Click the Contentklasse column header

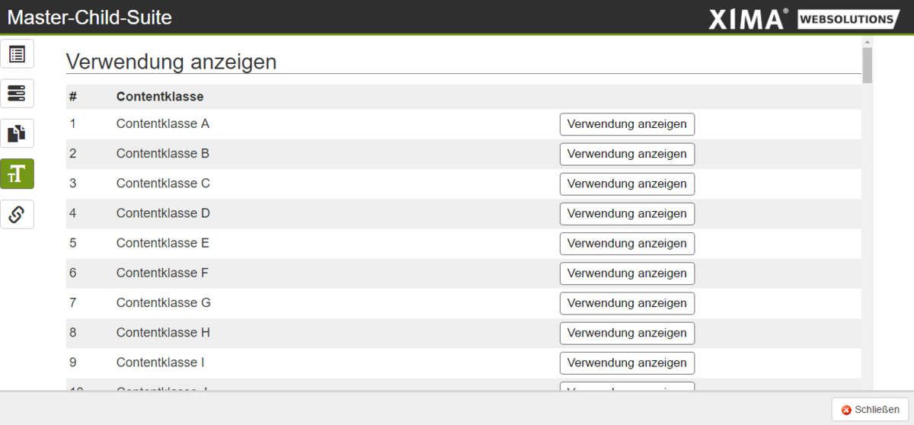(x=160, y=97)
